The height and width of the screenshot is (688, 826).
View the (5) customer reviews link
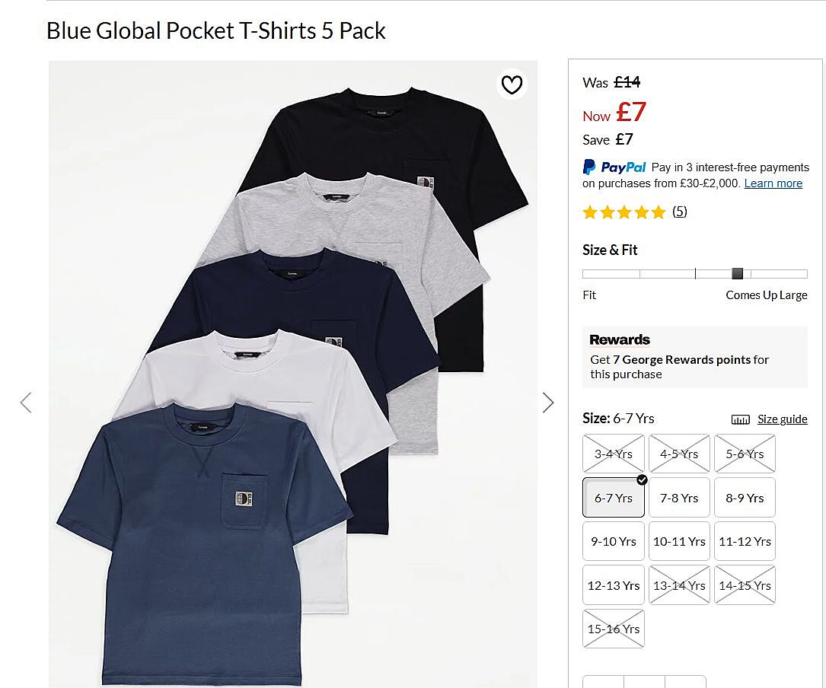tap(679, 212)
